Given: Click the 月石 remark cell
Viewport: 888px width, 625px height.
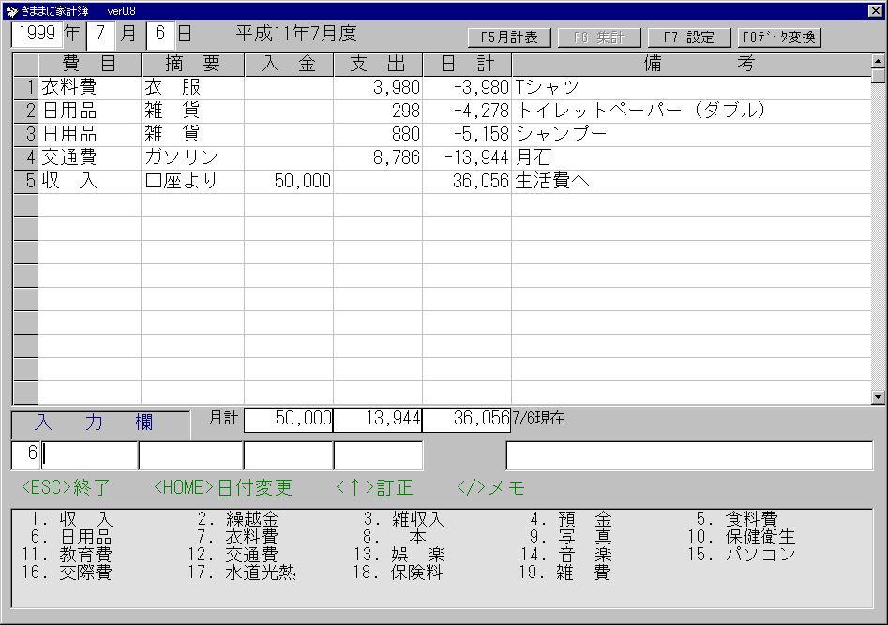Looking at the screenshot, I should (691, 158).
